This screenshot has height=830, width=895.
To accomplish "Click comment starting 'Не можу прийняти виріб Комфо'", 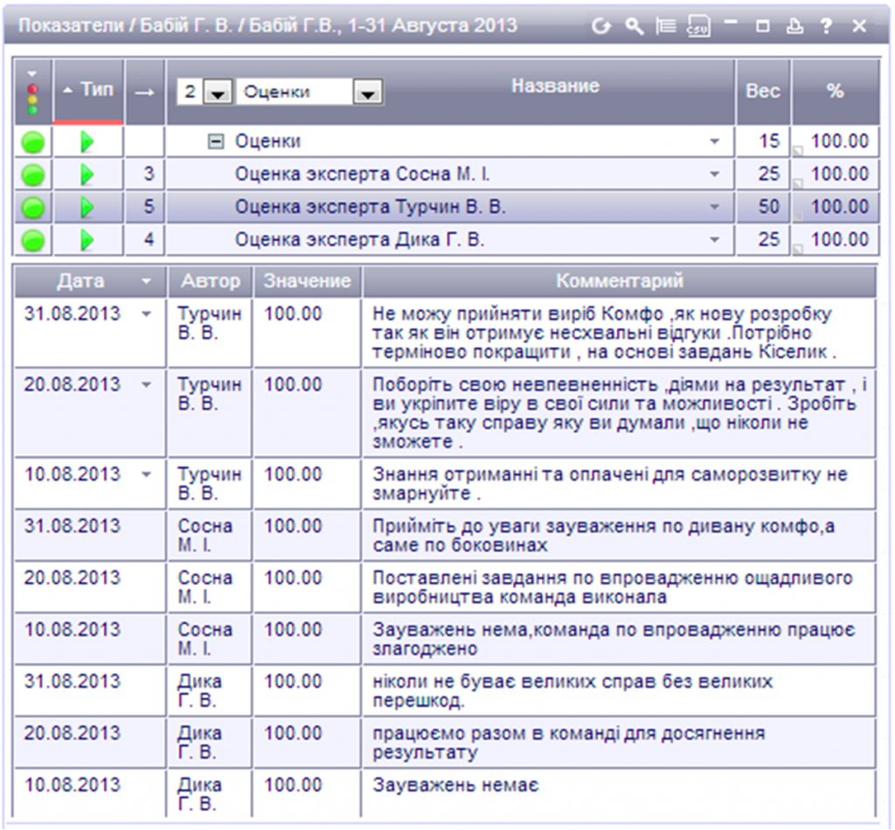I will point(604,333).
